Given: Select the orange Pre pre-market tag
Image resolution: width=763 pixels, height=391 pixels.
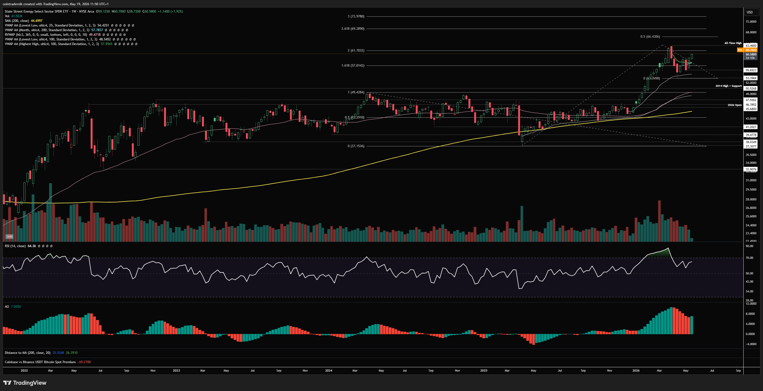Looking at the screenshot, I should pos(740,50).
